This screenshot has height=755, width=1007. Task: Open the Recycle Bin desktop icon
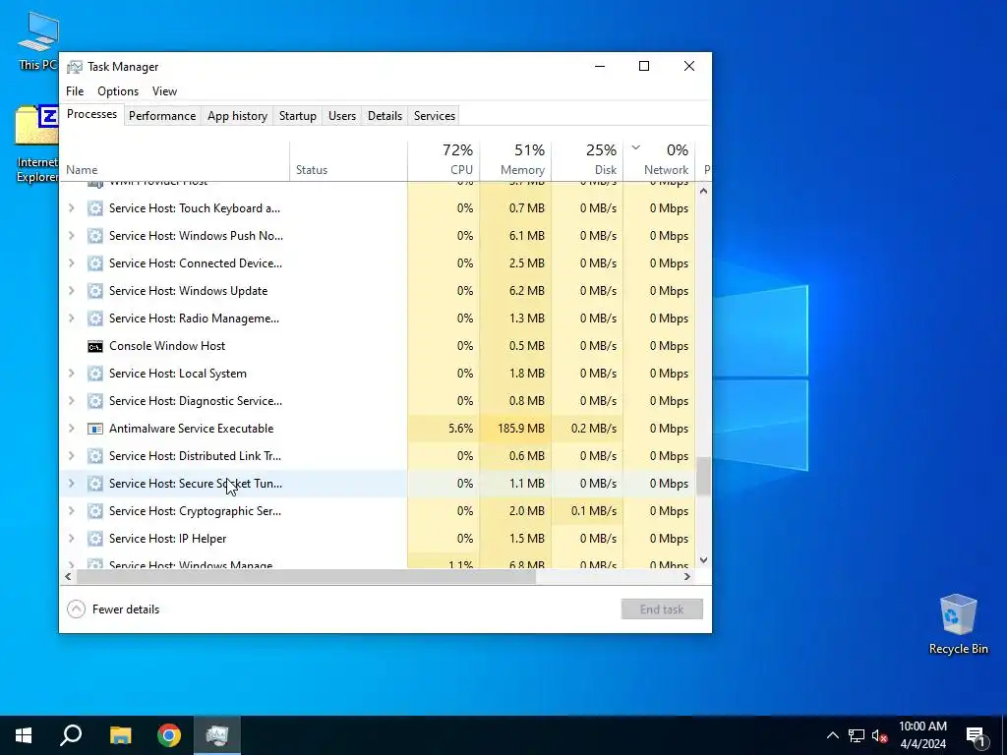pyautogui.click(x=958, y=624)
